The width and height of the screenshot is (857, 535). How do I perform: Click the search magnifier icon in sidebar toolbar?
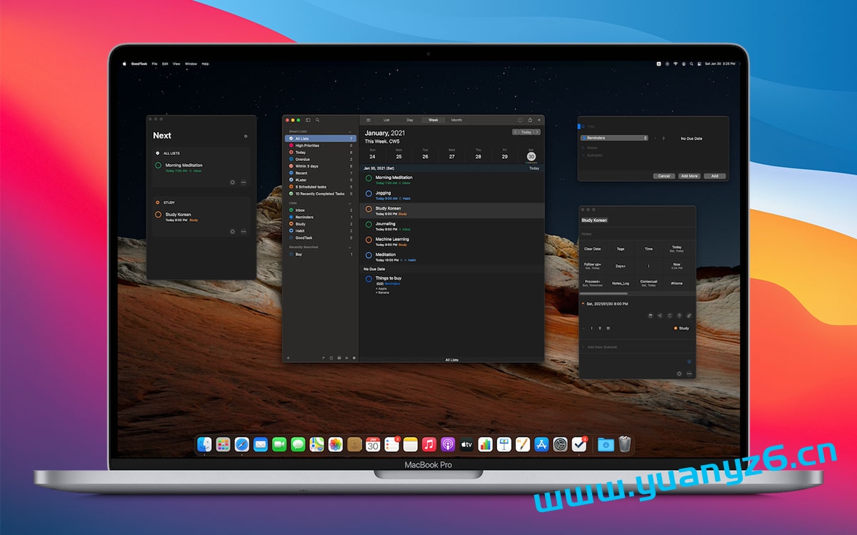click(x=318, y=120)
